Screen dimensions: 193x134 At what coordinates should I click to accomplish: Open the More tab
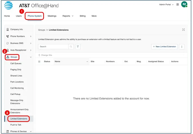(94, 16)
